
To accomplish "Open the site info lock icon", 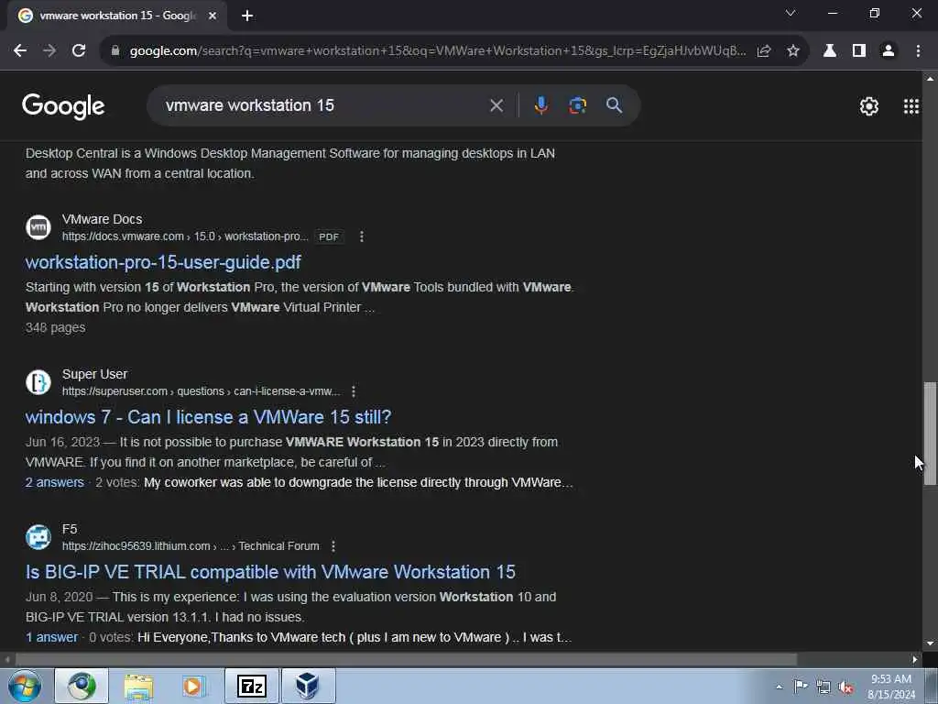I will [x=115, y=51].
